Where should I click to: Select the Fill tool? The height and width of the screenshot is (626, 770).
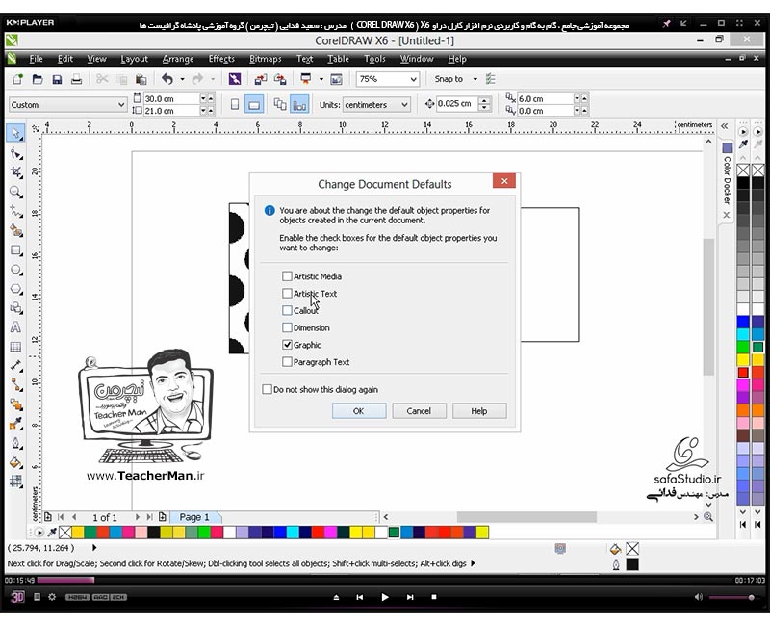click(16, 462)
